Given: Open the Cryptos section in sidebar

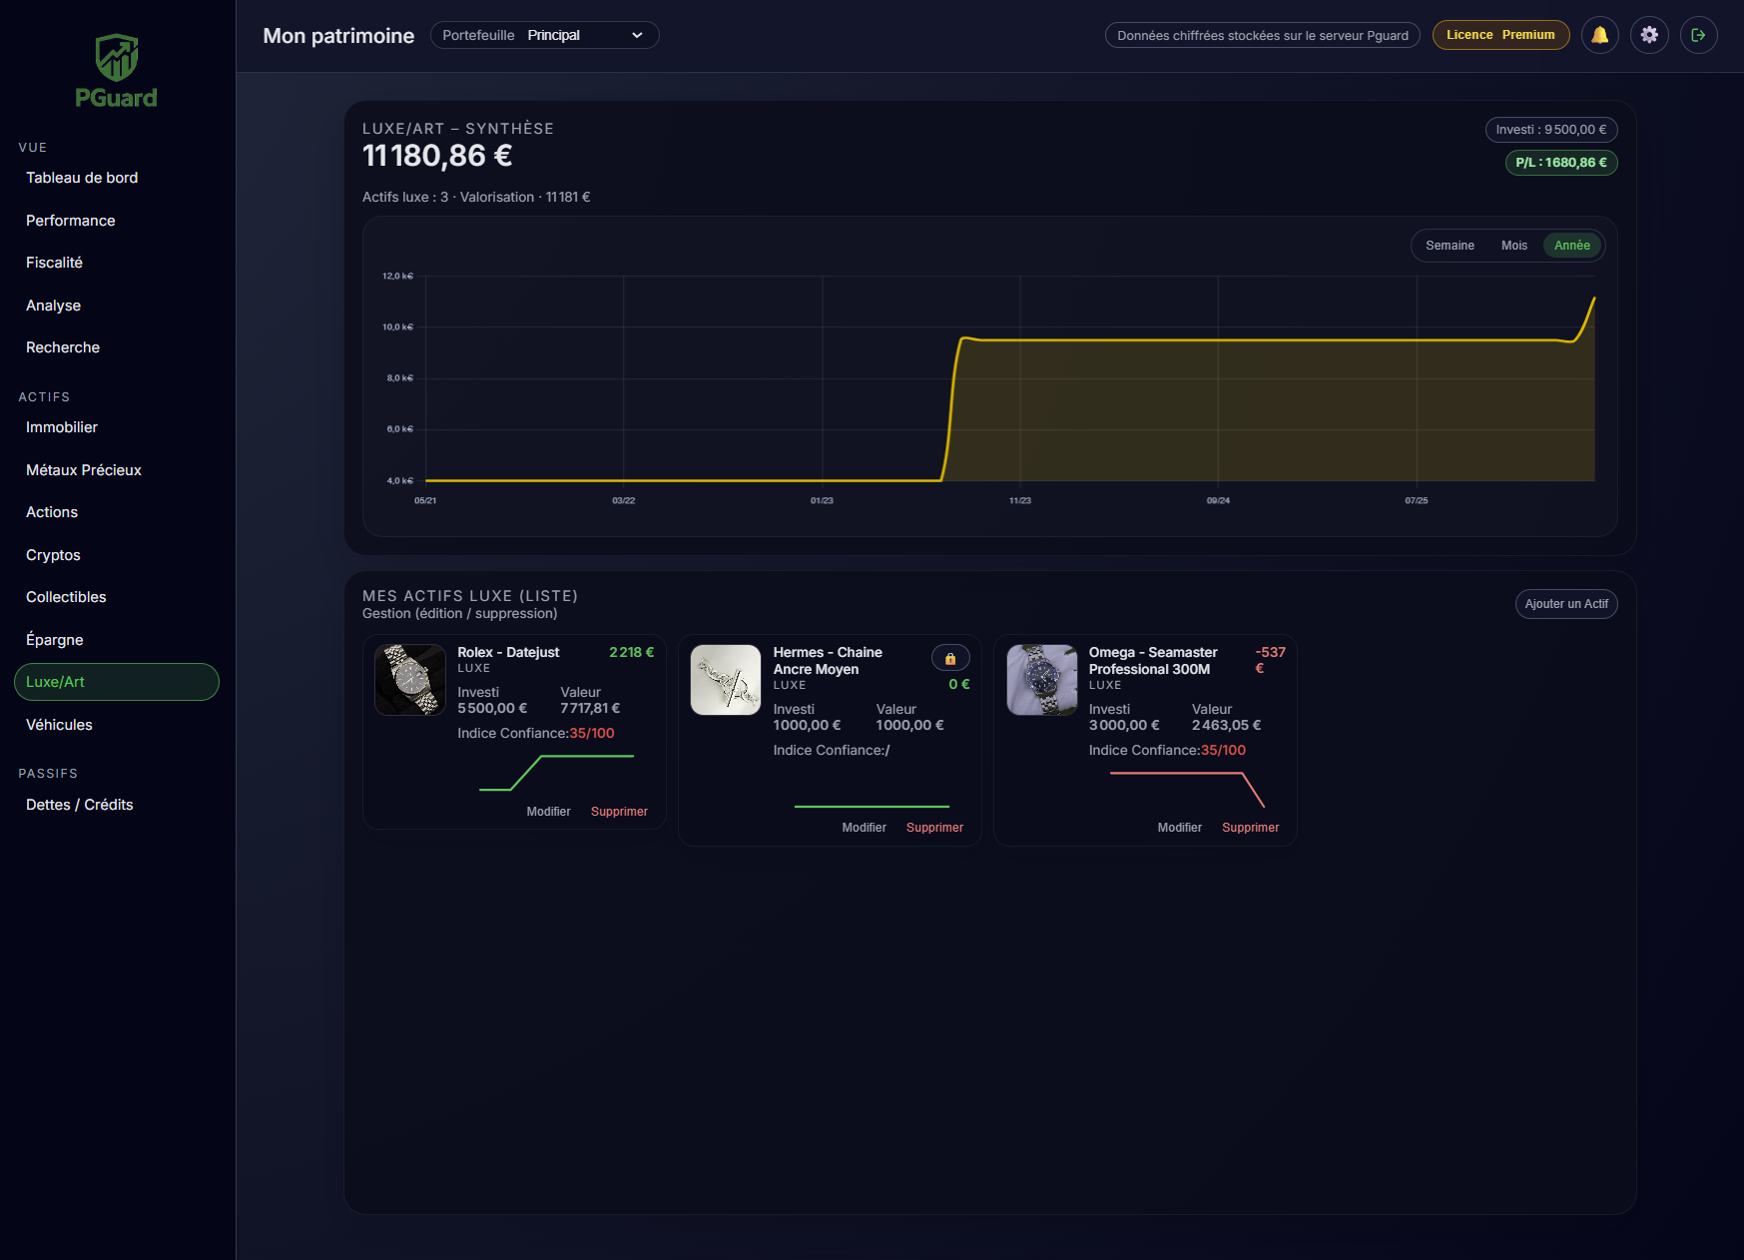Looking at the screenshot, I should click(53, 555).
